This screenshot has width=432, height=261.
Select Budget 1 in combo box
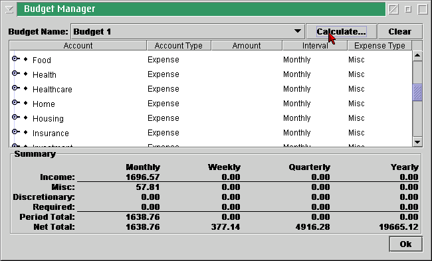(187, 32)
